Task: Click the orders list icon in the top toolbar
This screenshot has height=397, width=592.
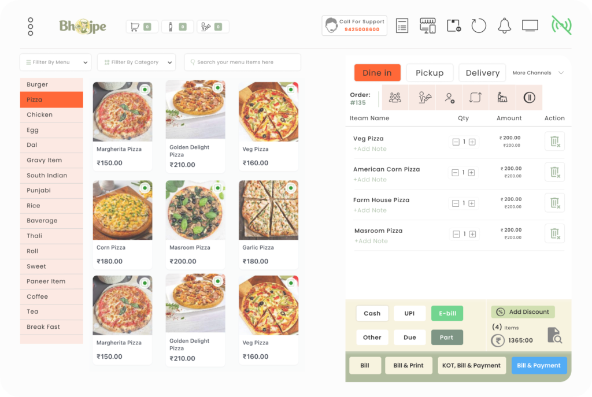Action: 402,25
